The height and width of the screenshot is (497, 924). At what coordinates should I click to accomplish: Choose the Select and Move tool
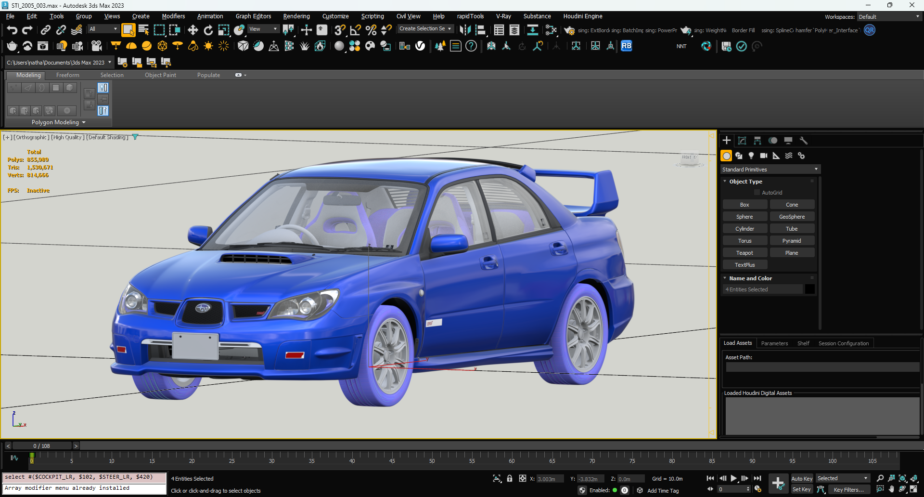[x=193, y=30]
